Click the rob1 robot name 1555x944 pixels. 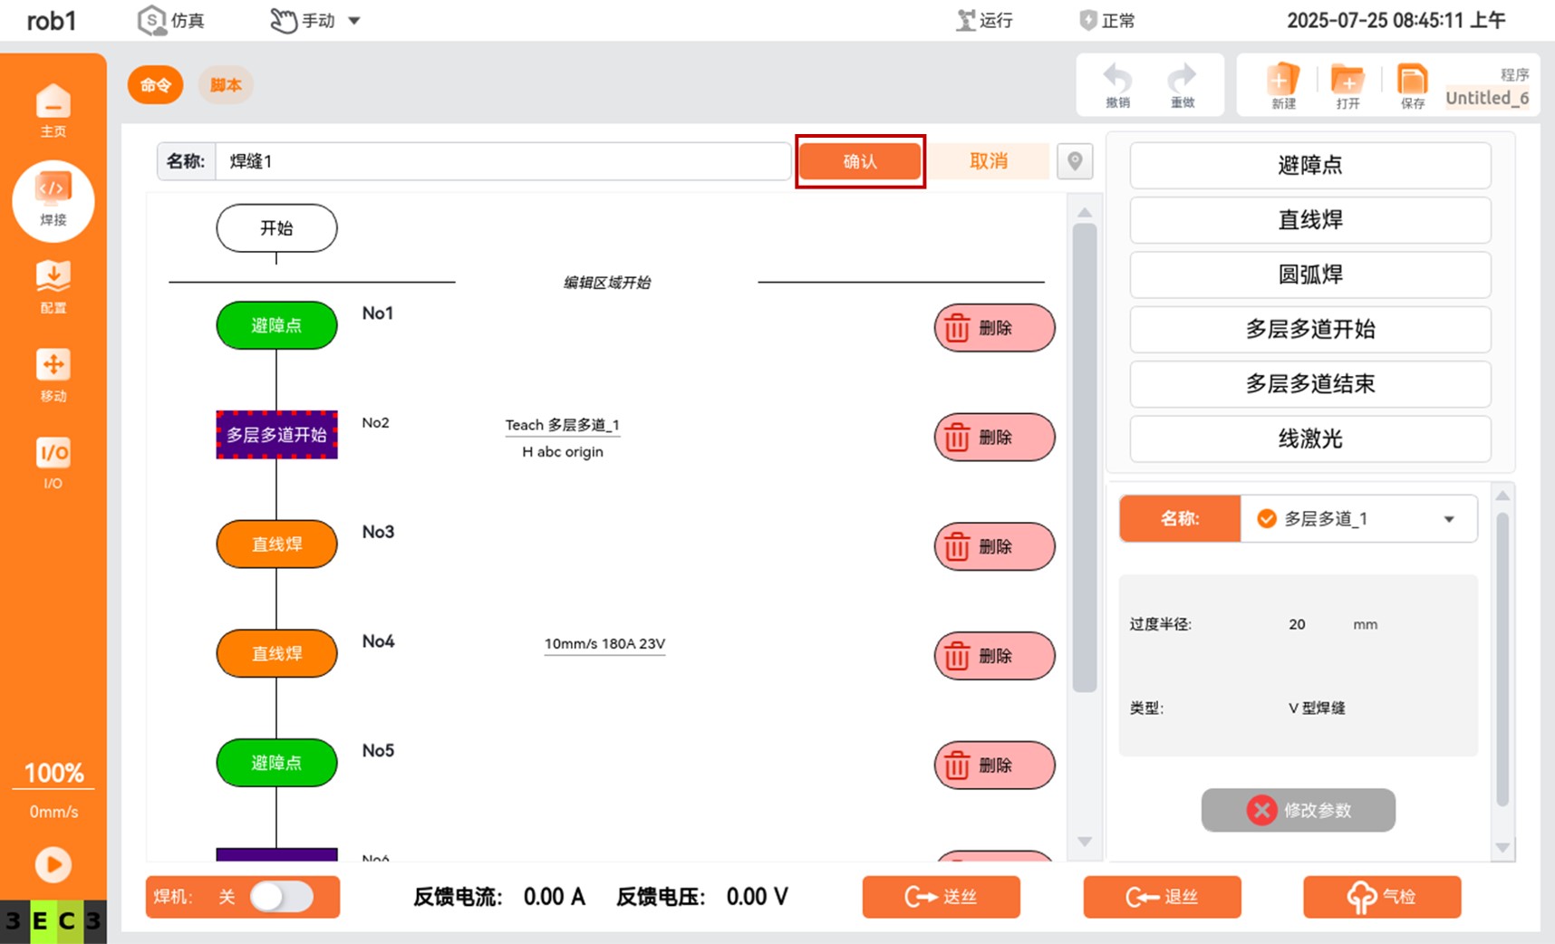pyautogui.click(x=52, y=21)
